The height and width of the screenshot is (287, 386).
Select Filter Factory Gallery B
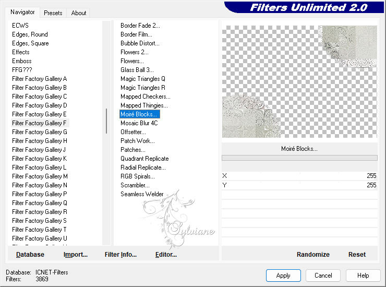coord(40,88)
